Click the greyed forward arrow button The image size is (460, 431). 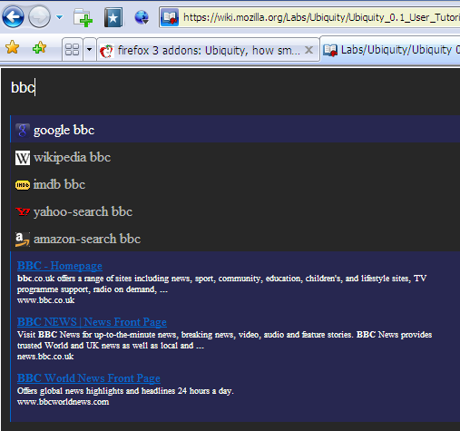point(39,16)
